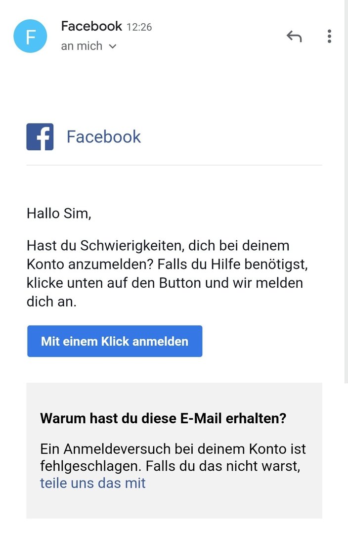Open the Facebook wordmark beside the logo

pyautogui.click(x=103, y=136)
